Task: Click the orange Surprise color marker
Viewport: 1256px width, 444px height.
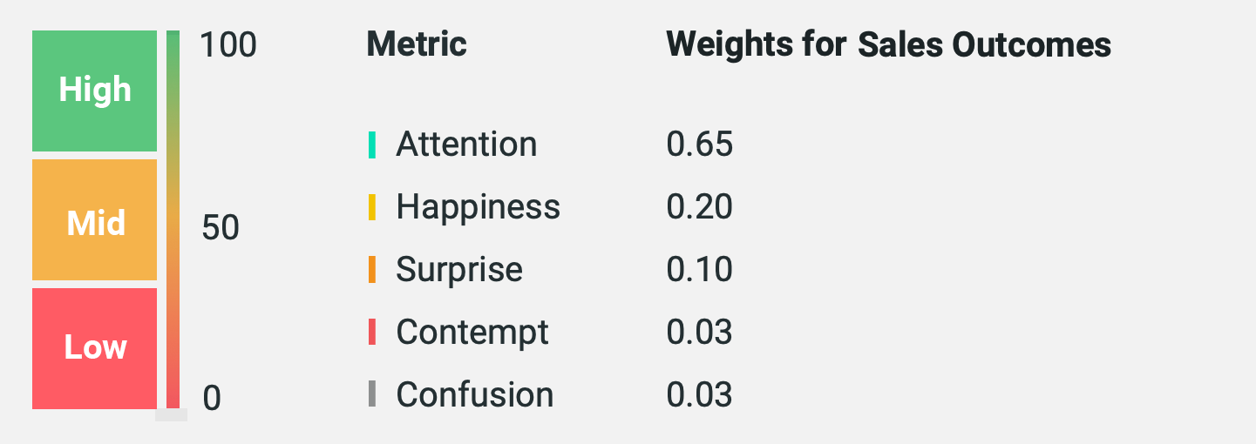Action: [x=372, y=270]
